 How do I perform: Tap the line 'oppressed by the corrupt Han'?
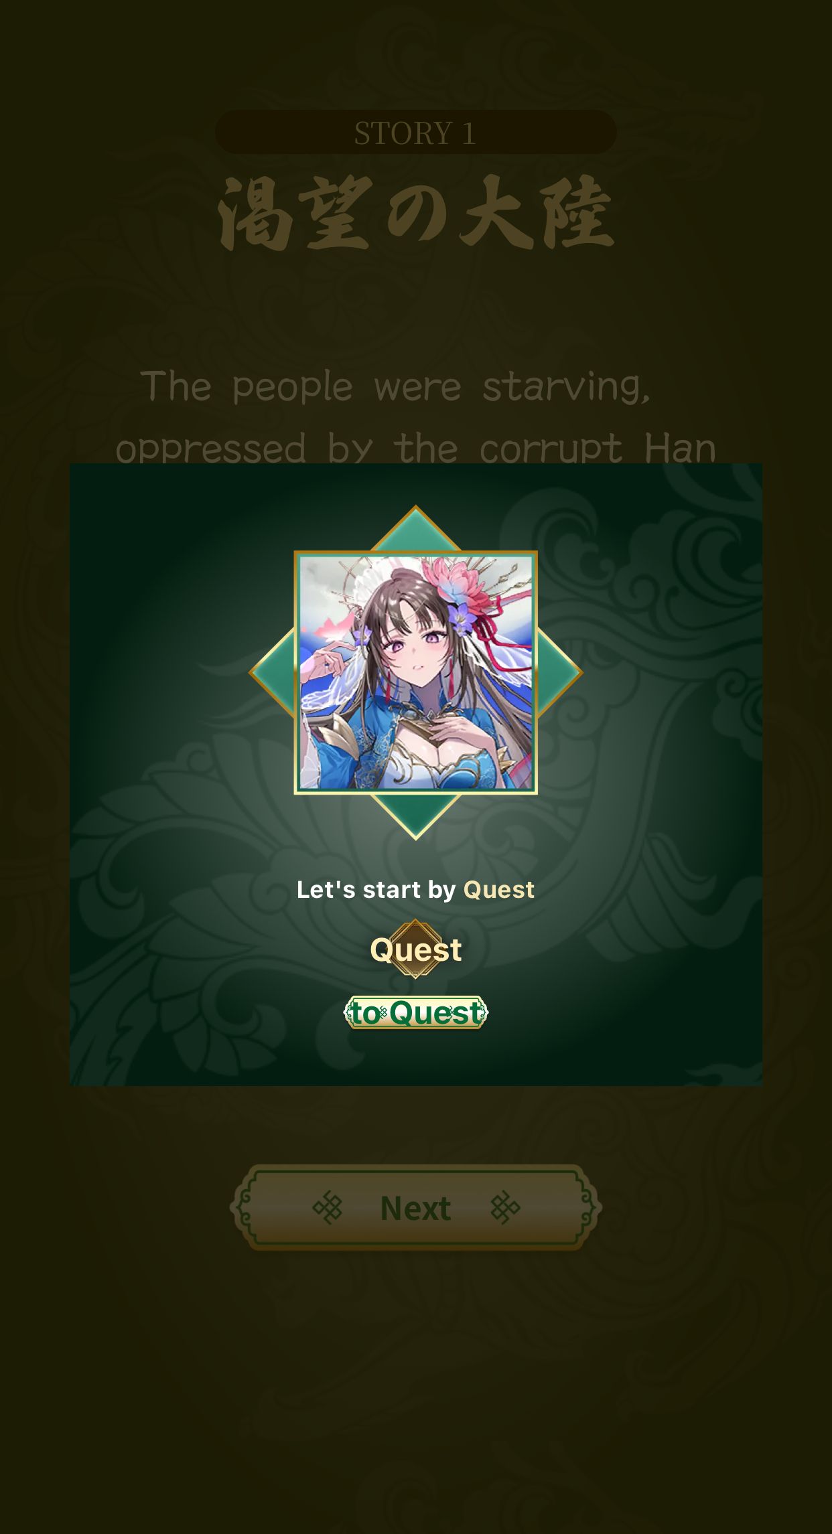pos(415,447)
